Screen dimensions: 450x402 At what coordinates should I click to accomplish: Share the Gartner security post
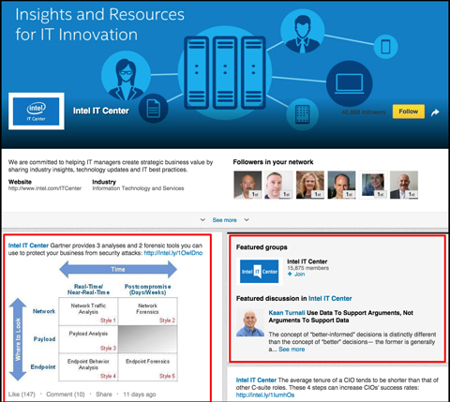(x=104, y=395)
